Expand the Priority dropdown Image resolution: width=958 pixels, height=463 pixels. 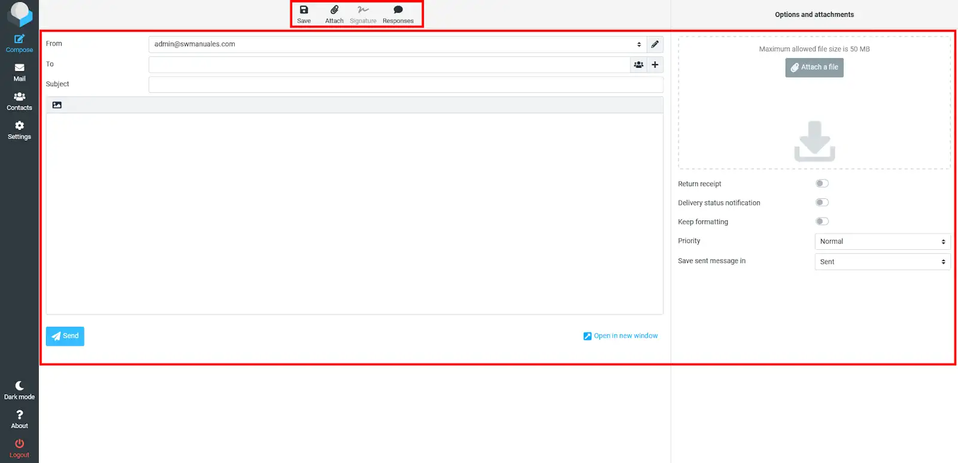[x=882, y=241]
